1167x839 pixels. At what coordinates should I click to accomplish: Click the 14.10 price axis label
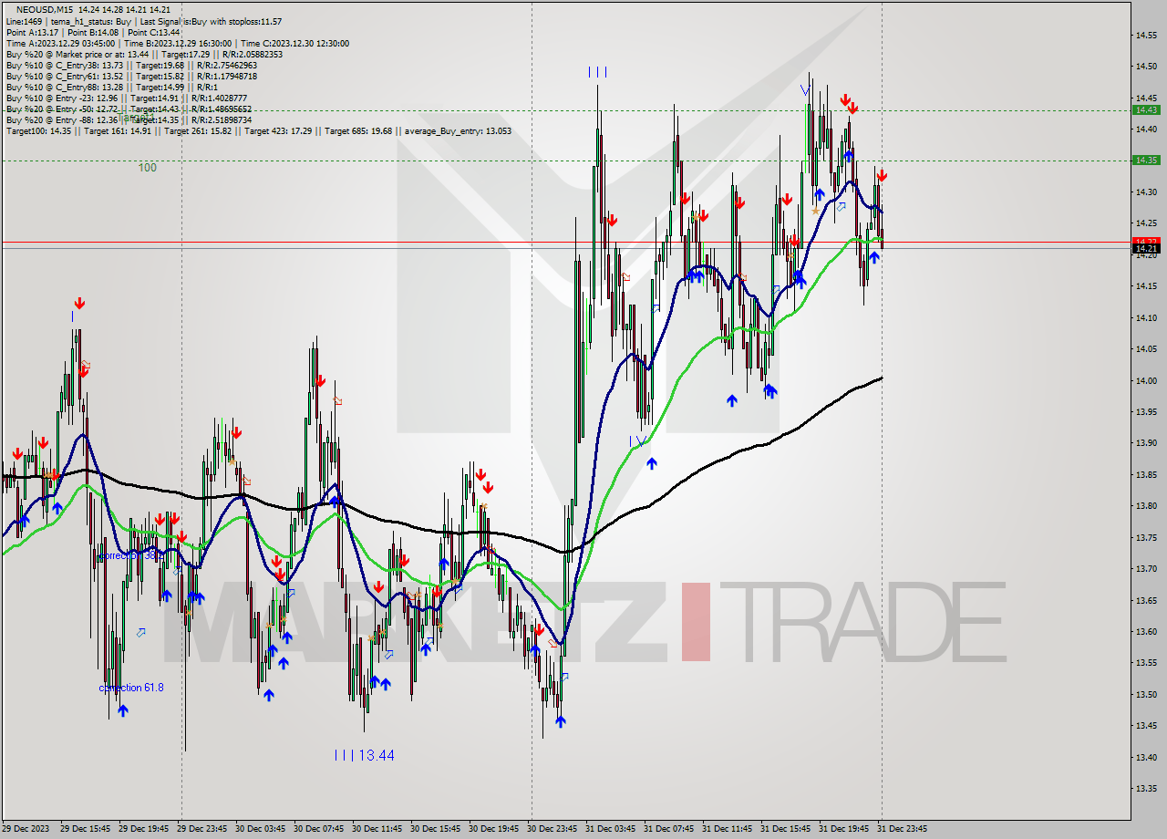click(1146, 317)
